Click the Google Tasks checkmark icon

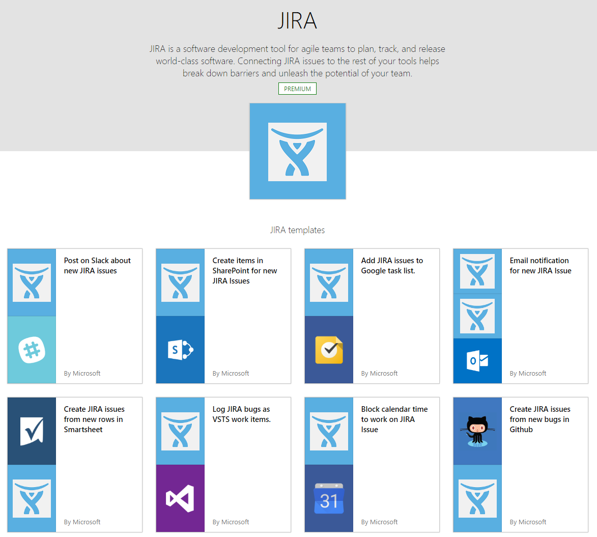coord(329,350)
